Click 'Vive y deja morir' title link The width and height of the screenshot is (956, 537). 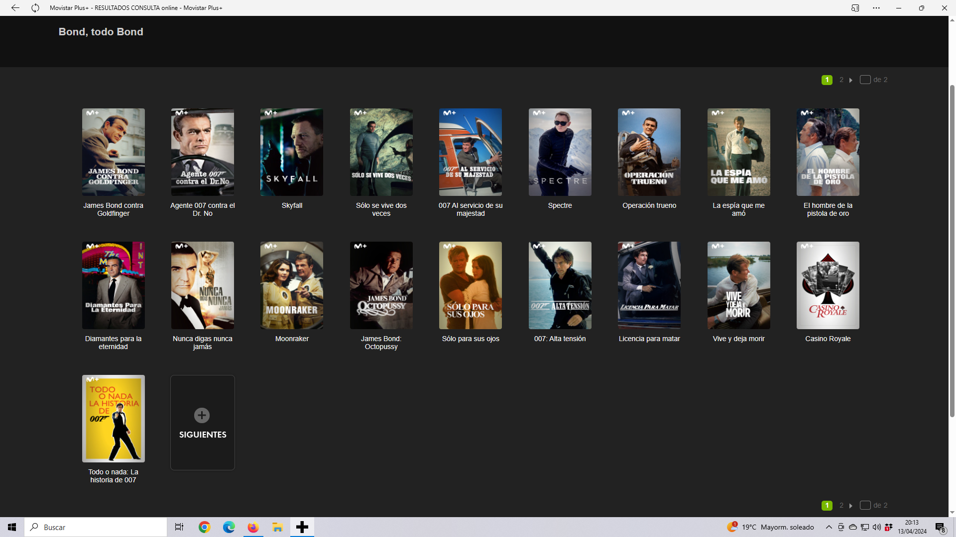(738, 339)
